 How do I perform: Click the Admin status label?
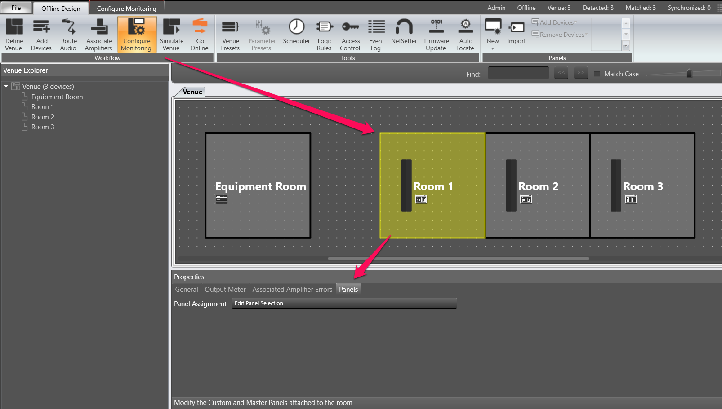click(496, 8)
